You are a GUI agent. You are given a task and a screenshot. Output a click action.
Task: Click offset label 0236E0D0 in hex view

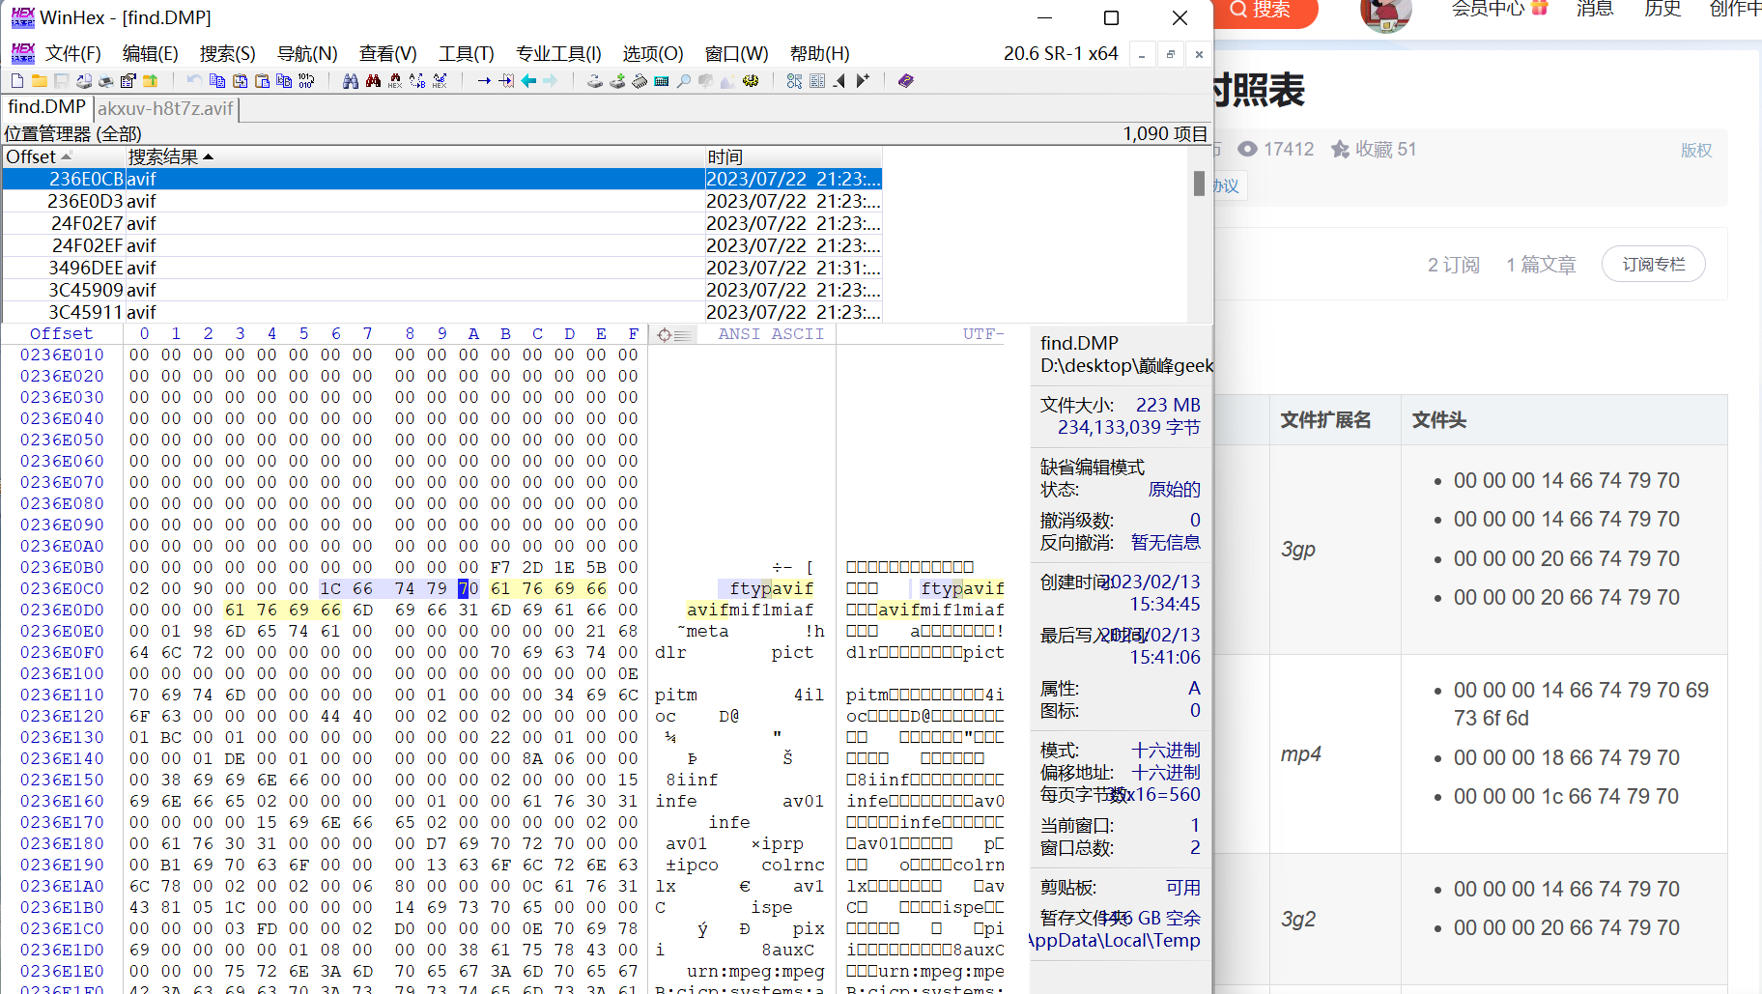coord(62,610)
